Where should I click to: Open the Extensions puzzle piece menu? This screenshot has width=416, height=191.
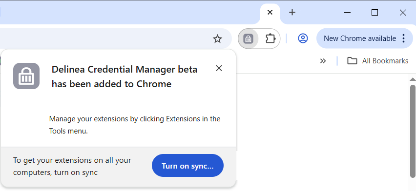pos(270,38)
